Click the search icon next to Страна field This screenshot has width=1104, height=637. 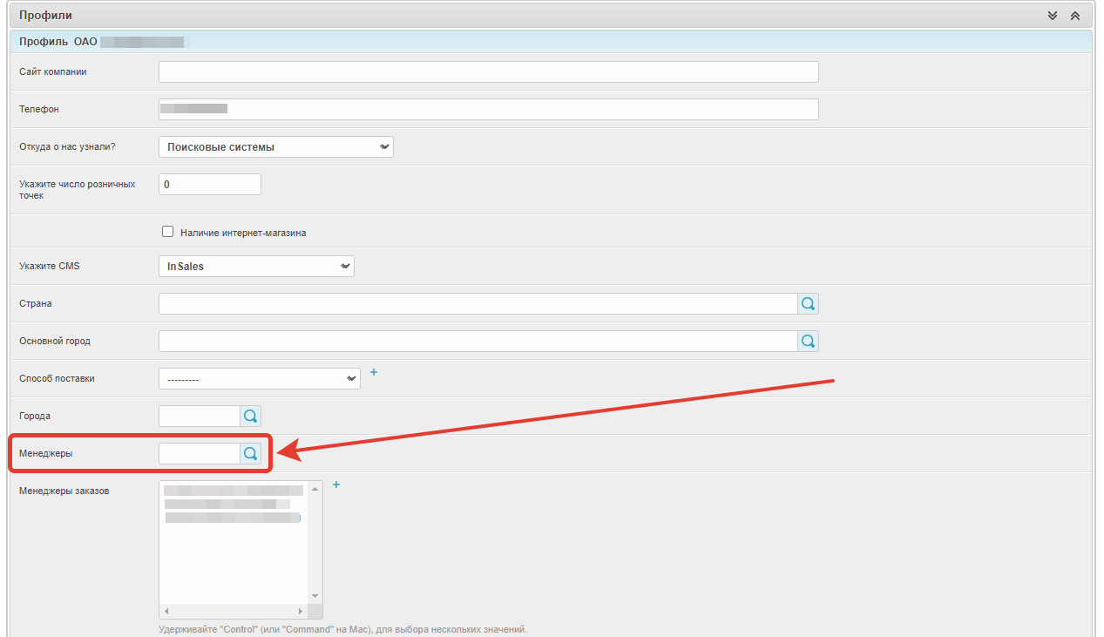[808, 304]
